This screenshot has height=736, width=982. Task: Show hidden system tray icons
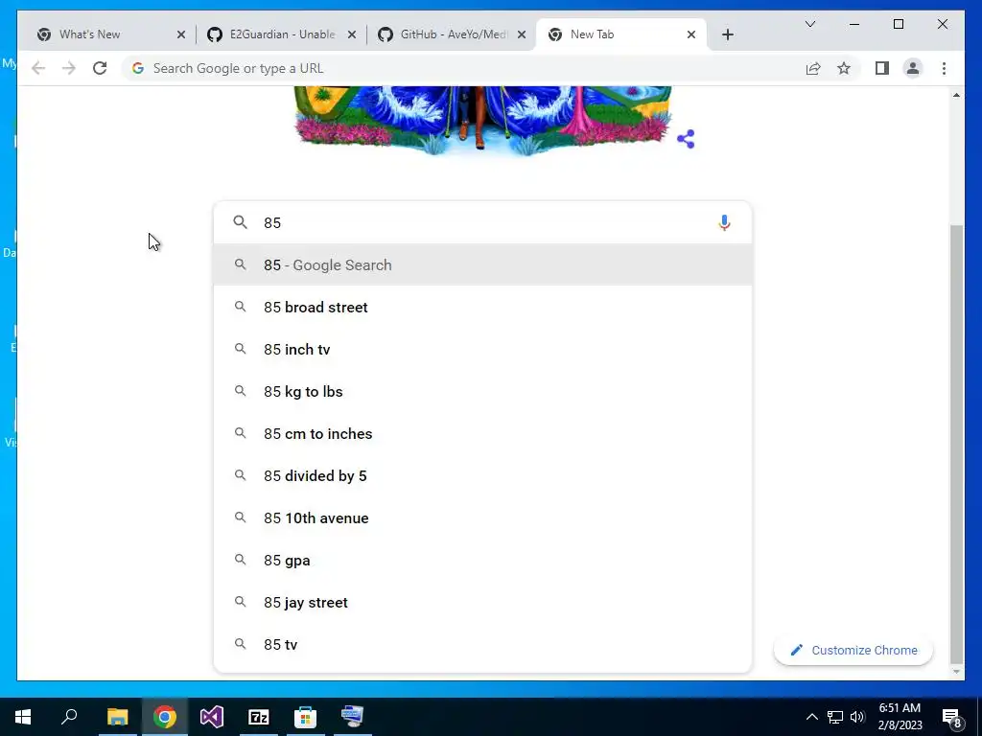pos(811,717)
